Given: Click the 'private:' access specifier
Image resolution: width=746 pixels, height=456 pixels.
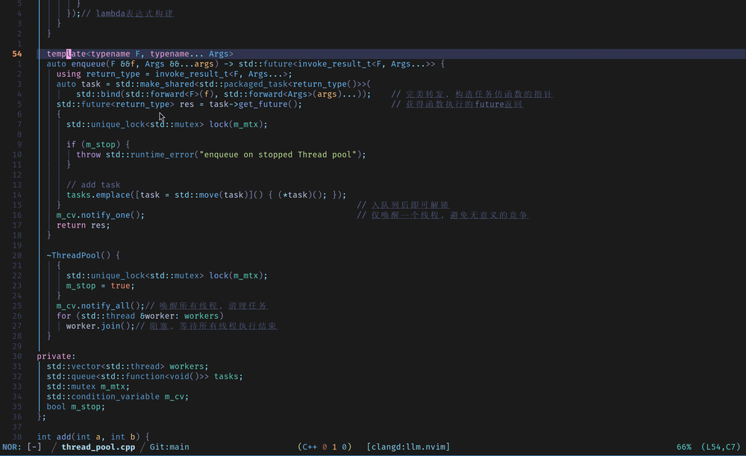Looking at the screenshot, I should [56, 356].
